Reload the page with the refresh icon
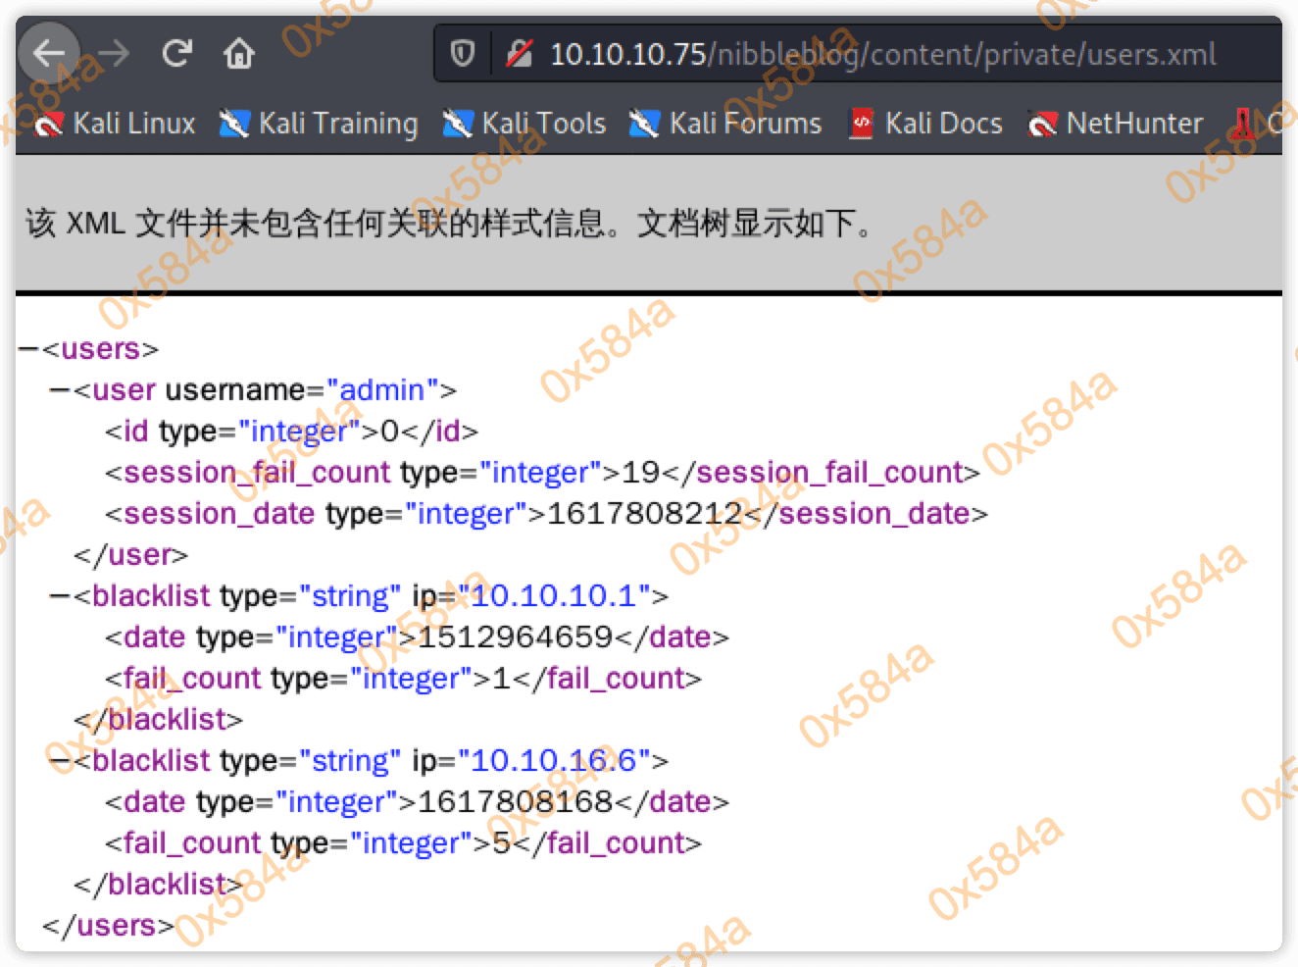Screen dimensions: 1298x967 pyautogui.click(x=176, y=53)
